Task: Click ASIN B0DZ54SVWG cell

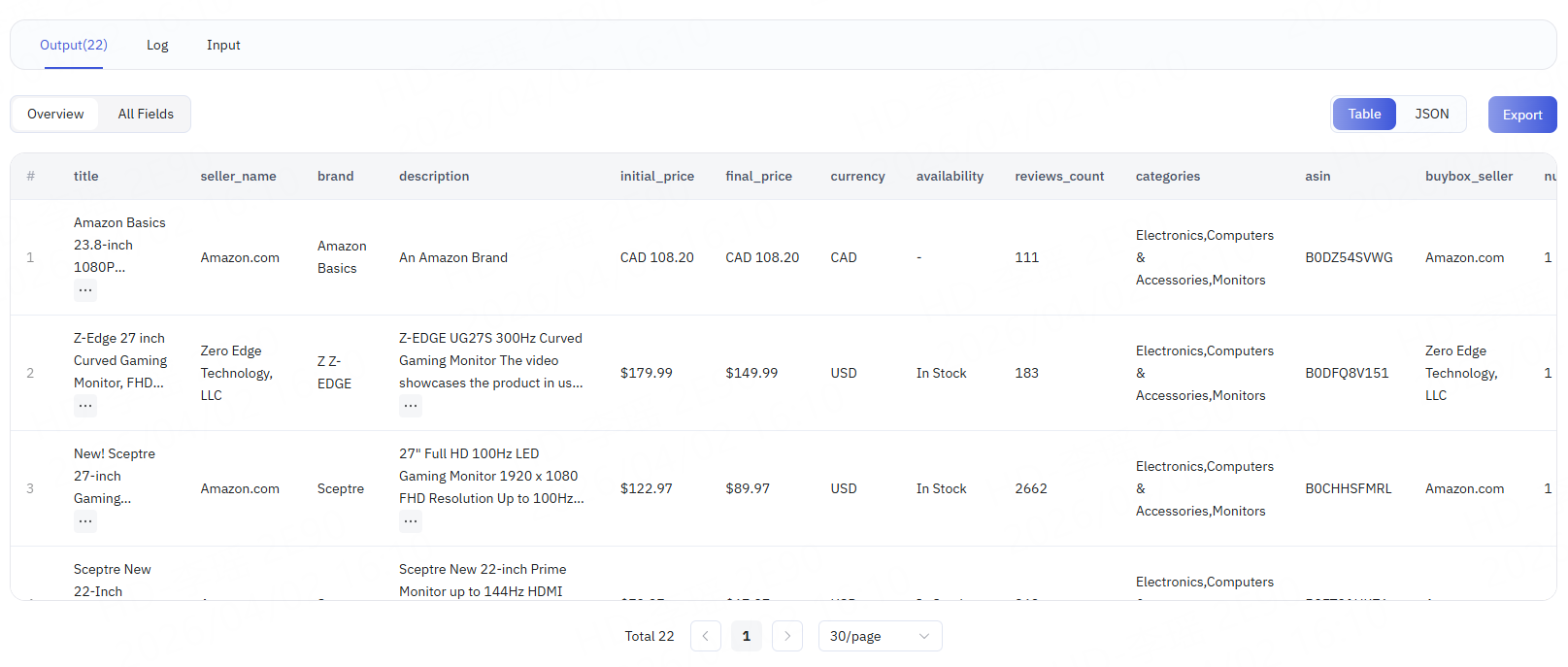Action: click(1349, 257)
